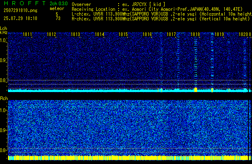Click the date stamp 25.07.29 18:10
The height and width of the screenshot is (164, 252).
(x=20, y=18)
